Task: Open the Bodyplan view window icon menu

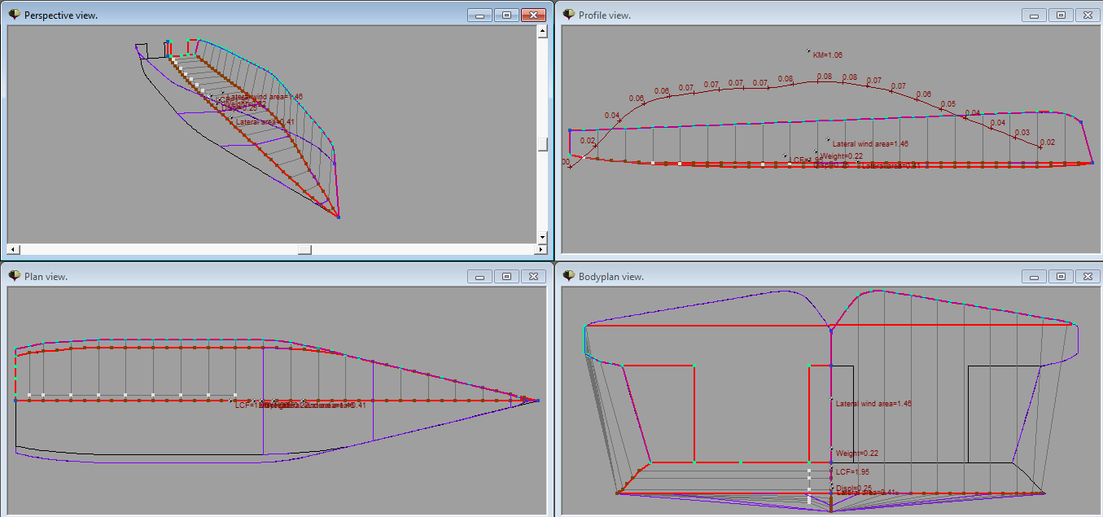Action: click(567, 276)
